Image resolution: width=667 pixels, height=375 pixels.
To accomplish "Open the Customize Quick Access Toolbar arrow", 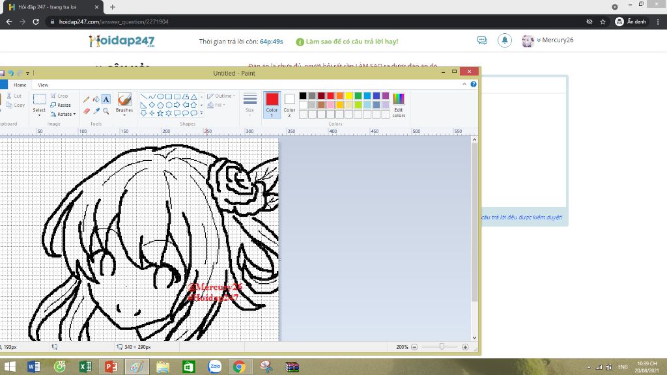I will coord(27,73).
